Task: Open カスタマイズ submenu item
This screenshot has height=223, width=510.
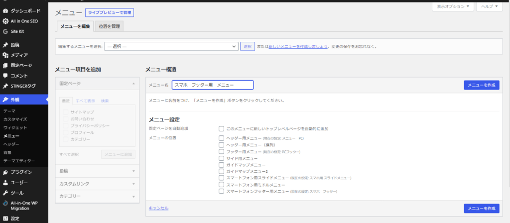Action: (x=15, y=119)
